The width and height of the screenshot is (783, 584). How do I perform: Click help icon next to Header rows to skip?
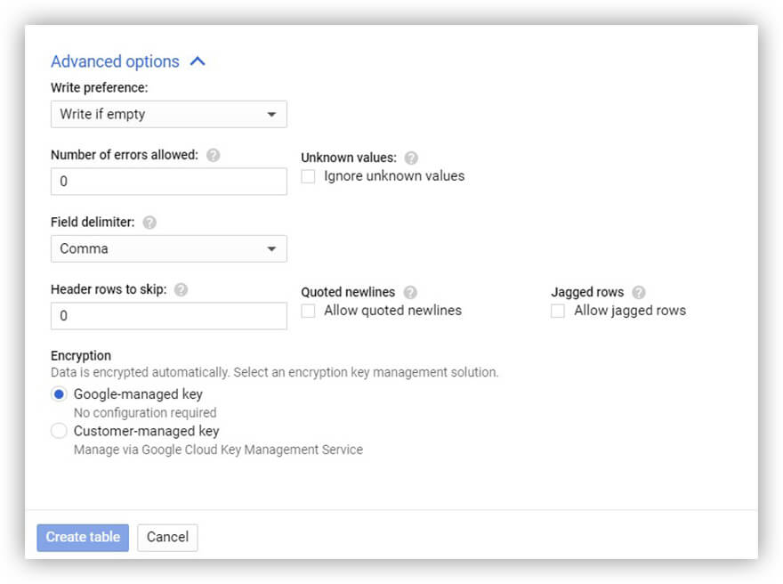point(181,289)
